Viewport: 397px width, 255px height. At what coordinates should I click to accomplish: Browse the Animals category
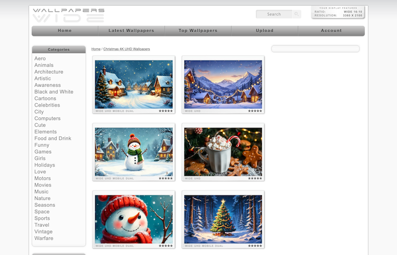(44, 65)
